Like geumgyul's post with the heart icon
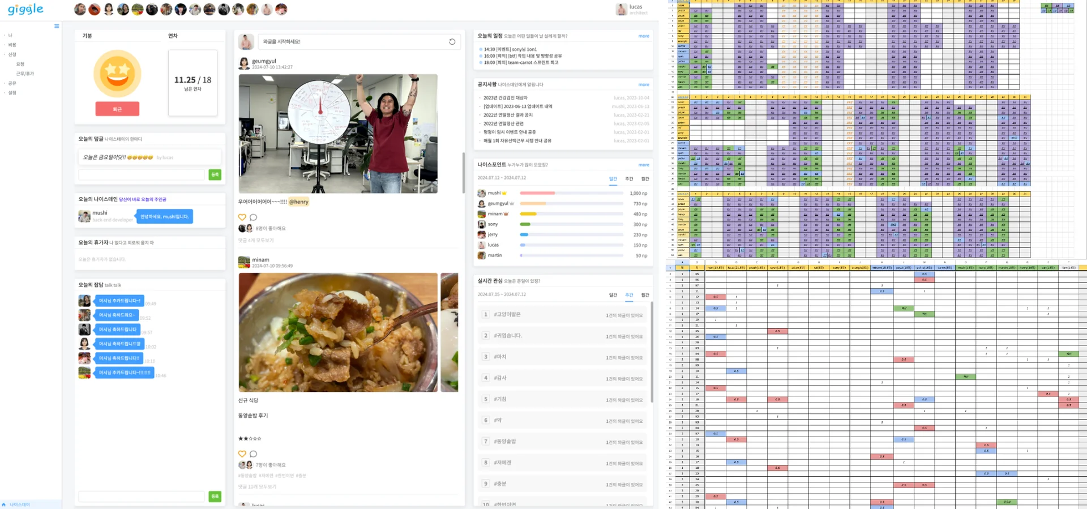Viewport: 1087px width, 509px height. [x=242, y=217]
